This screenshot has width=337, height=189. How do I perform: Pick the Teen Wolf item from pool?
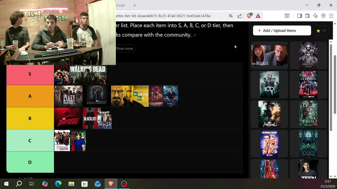pyautogui.click(x=308, y=169)
